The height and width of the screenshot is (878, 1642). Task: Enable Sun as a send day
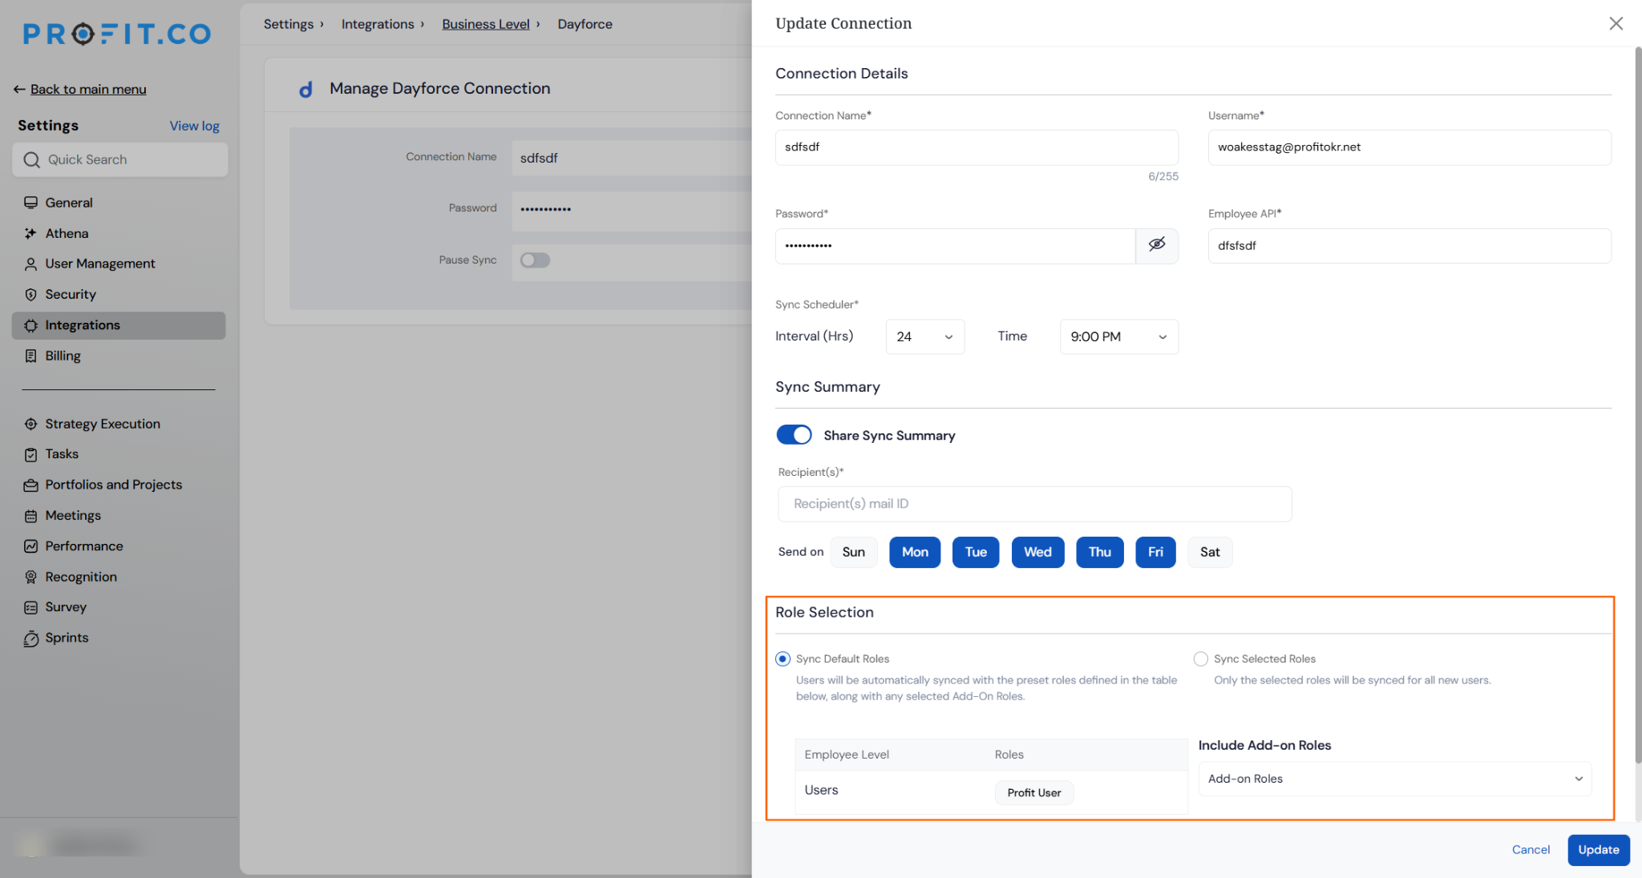coord(853,552)
